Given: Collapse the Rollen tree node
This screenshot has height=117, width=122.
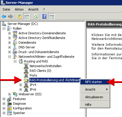Looking at the screenshot, I should pos(4,28).
